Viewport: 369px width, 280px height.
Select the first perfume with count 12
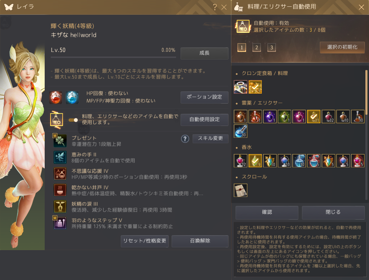point(240,161)
